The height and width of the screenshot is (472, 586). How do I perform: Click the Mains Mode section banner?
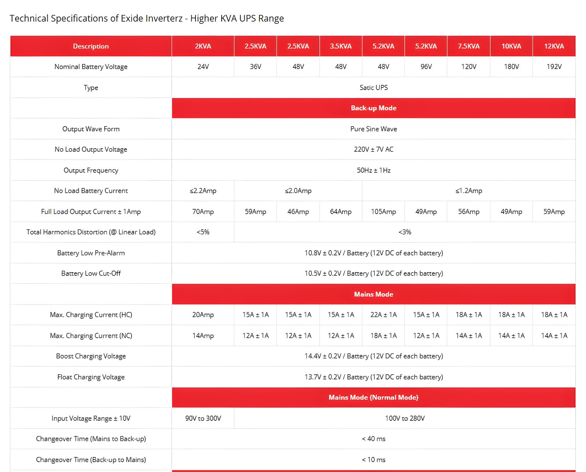pos(374,294)
